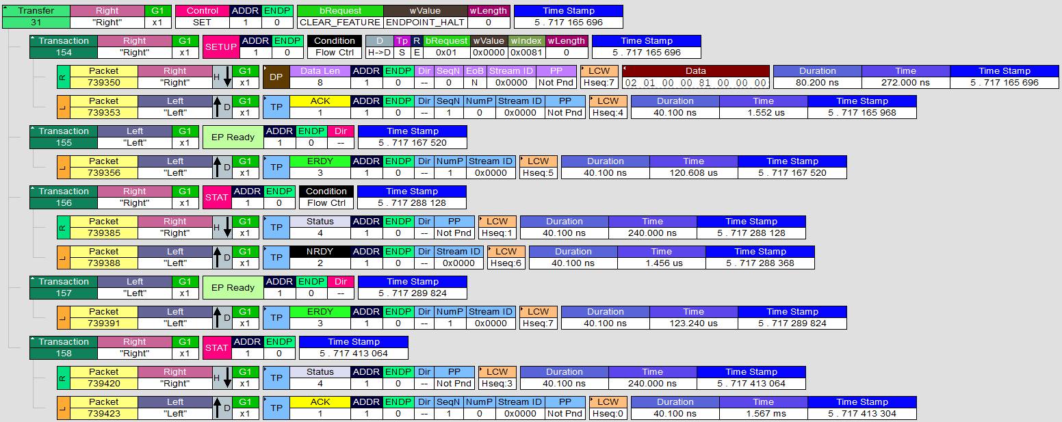Click the Time value 1.567 ms
The width and height of the screenshot is (1062, 422).
pyautogui.click(x=763, y=413)
